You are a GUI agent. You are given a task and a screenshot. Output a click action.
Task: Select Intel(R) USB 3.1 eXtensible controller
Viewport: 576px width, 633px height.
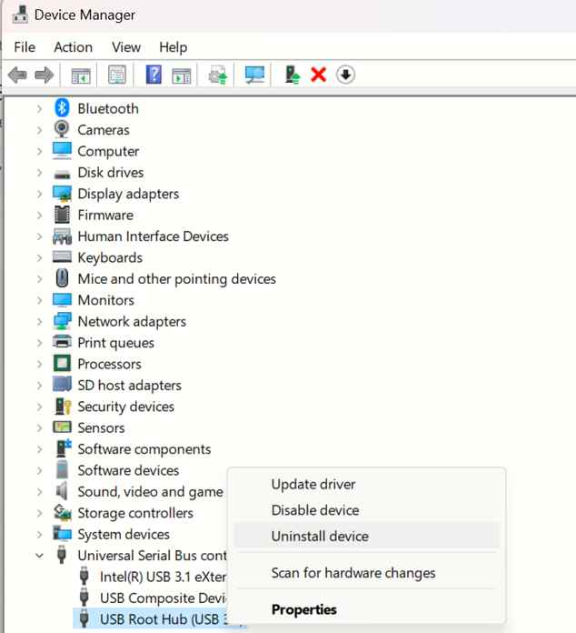click(x=163, y=577)
